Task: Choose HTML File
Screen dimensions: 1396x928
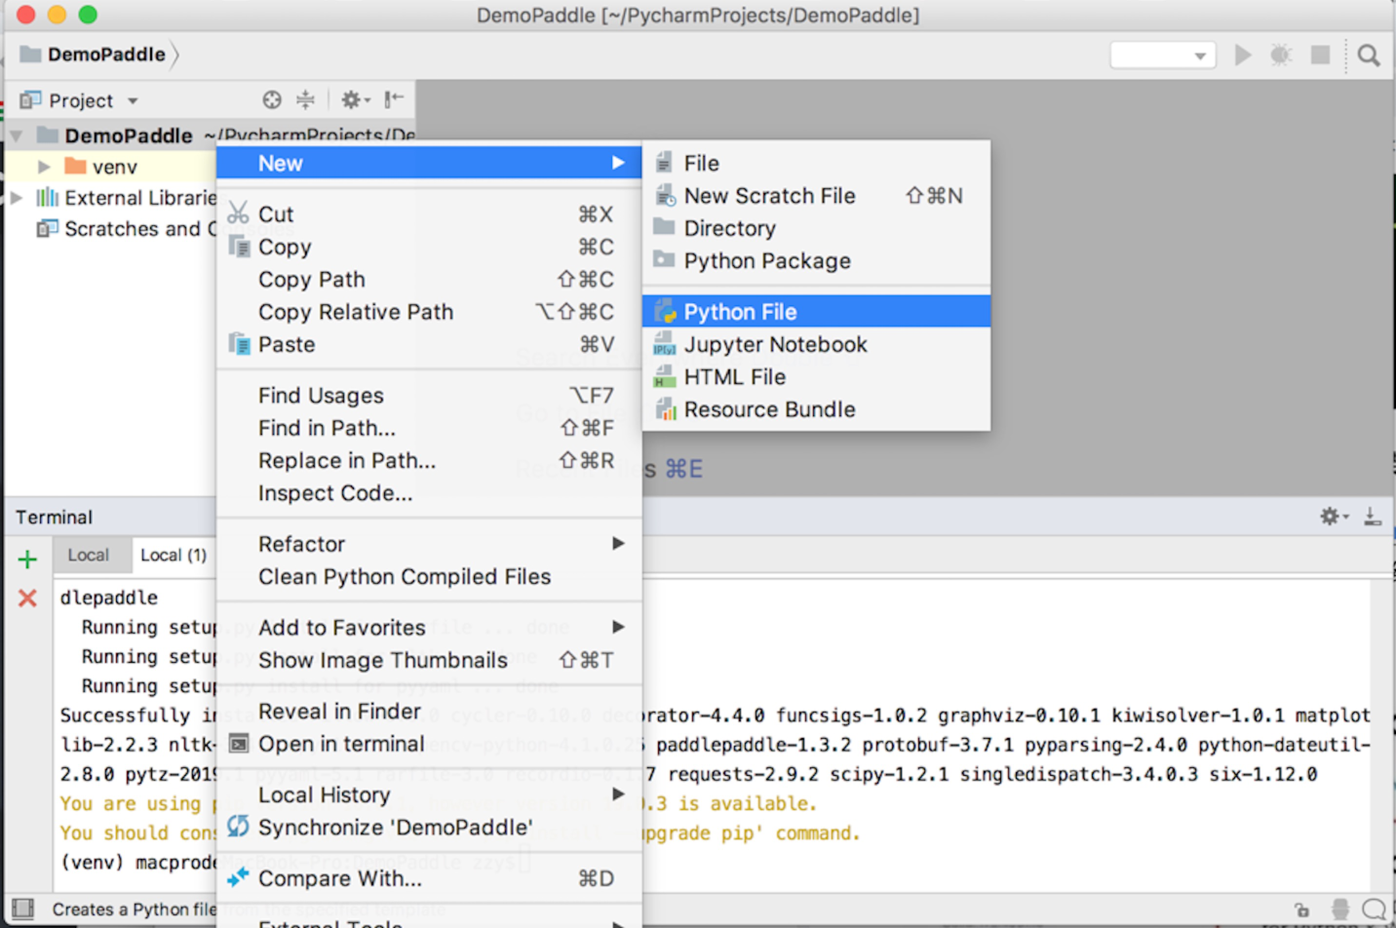Action: pos(815,376)
